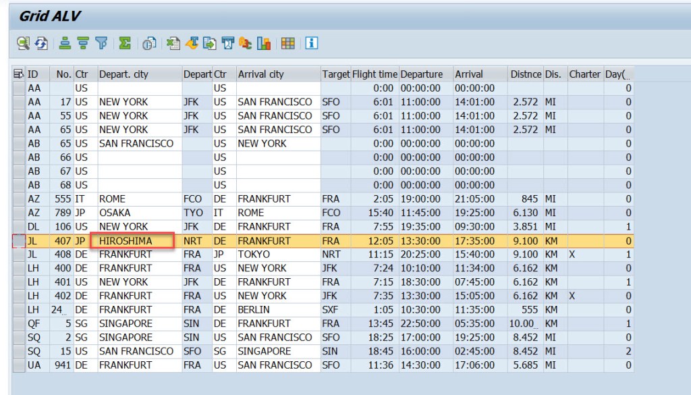Image resolution: width=691 pixels, height=395 pixels.
Task: Open word processing with the document icon
Action: pyautogui.click(x=192, y=43)
